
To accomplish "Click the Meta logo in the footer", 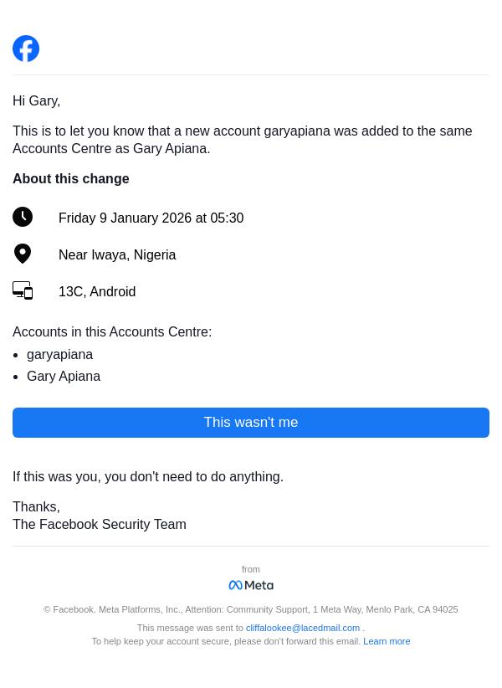I will click(x=251, y=585).
